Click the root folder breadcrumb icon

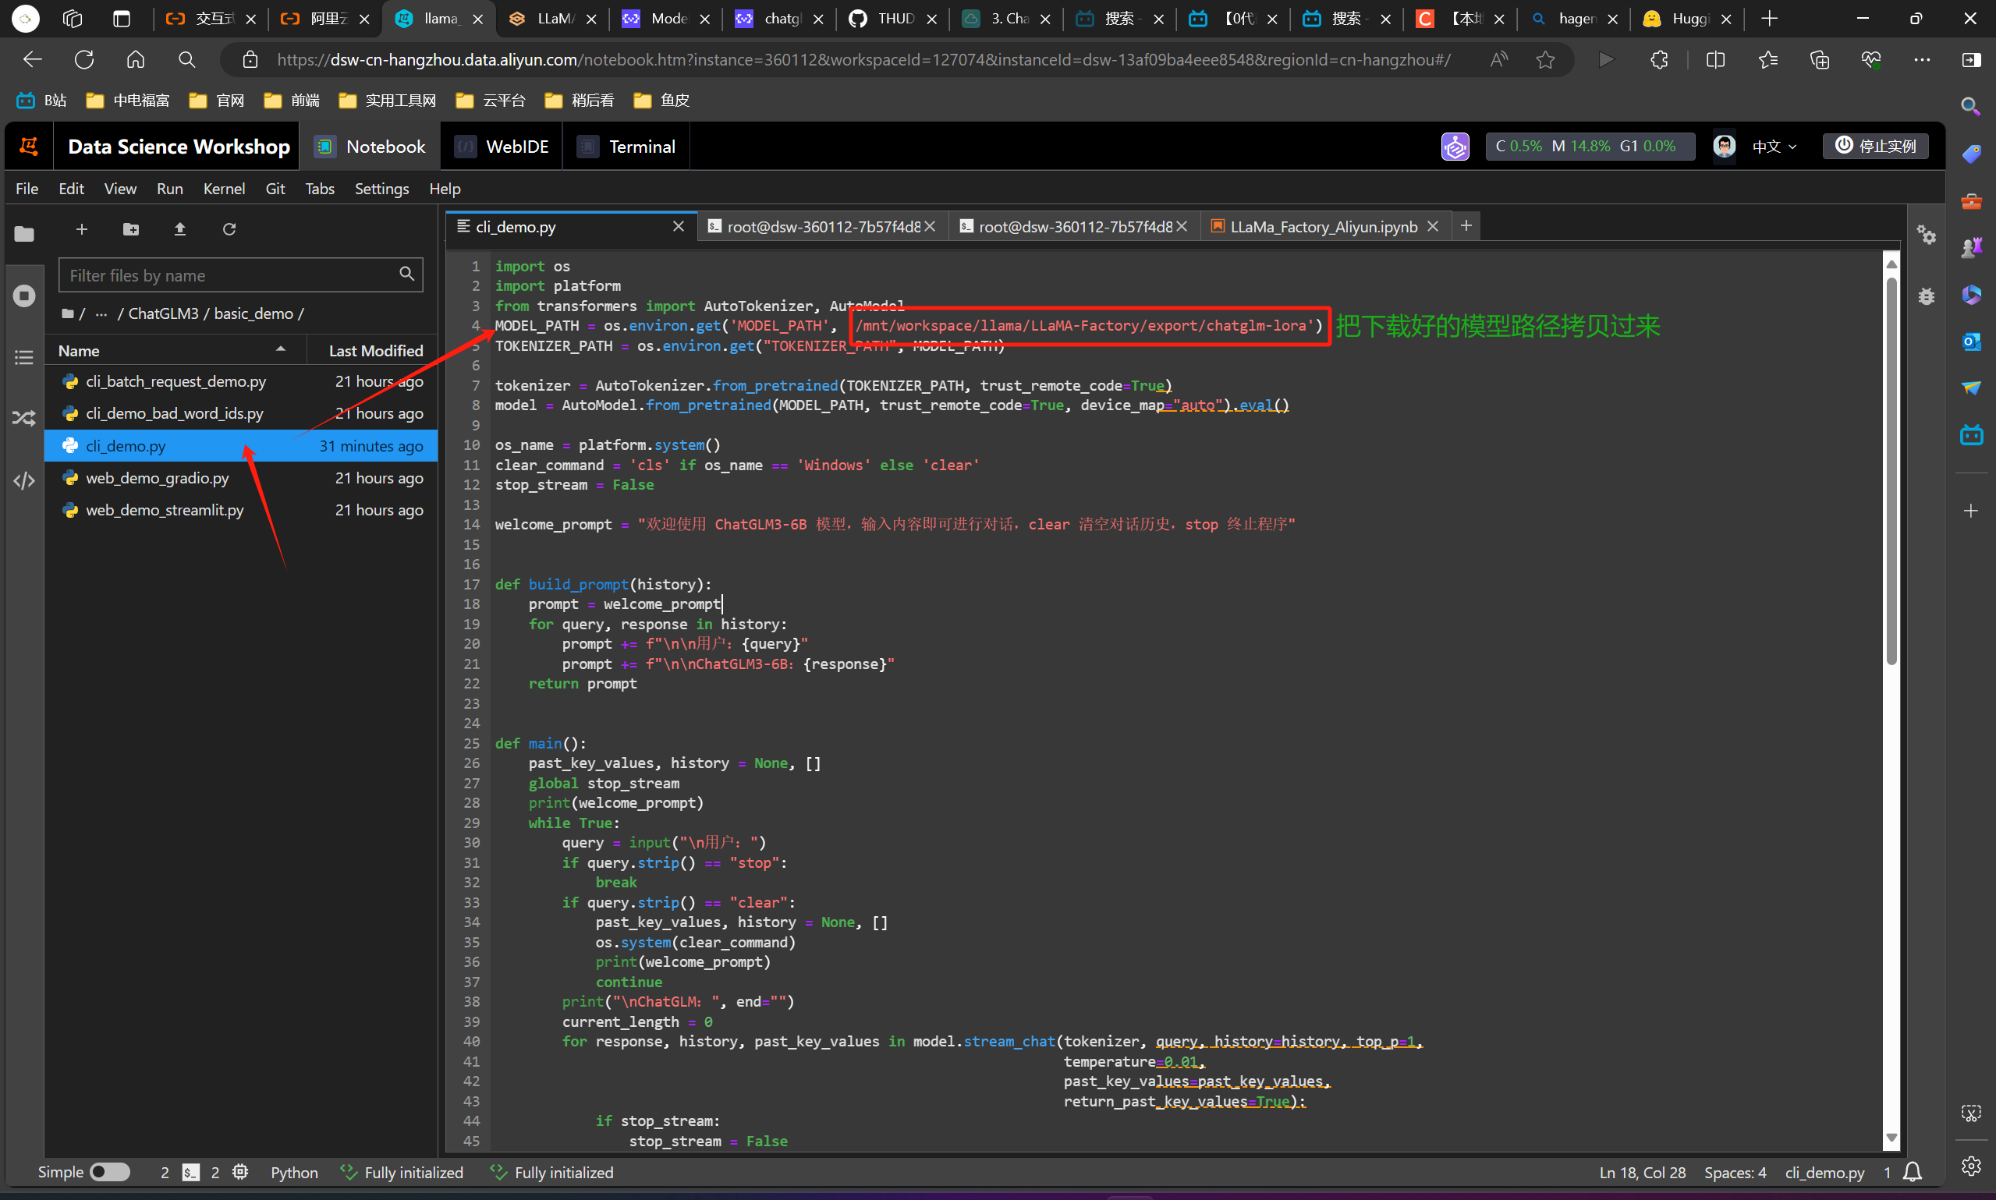pyautogui.click(x=68, y=313)
